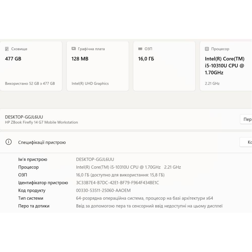
Task: Click the Intel(R) UHD Graphics label
Action: pyautogui.click(x=90, y=83)
